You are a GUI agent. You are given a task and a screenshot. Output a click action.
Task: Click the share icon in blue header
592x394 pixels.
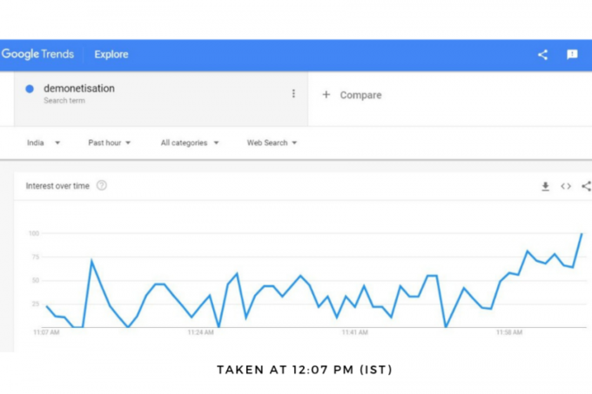click(x=542, y=55)
